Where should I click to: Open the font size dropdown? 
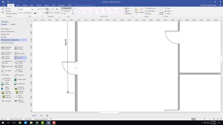point(36,9)
